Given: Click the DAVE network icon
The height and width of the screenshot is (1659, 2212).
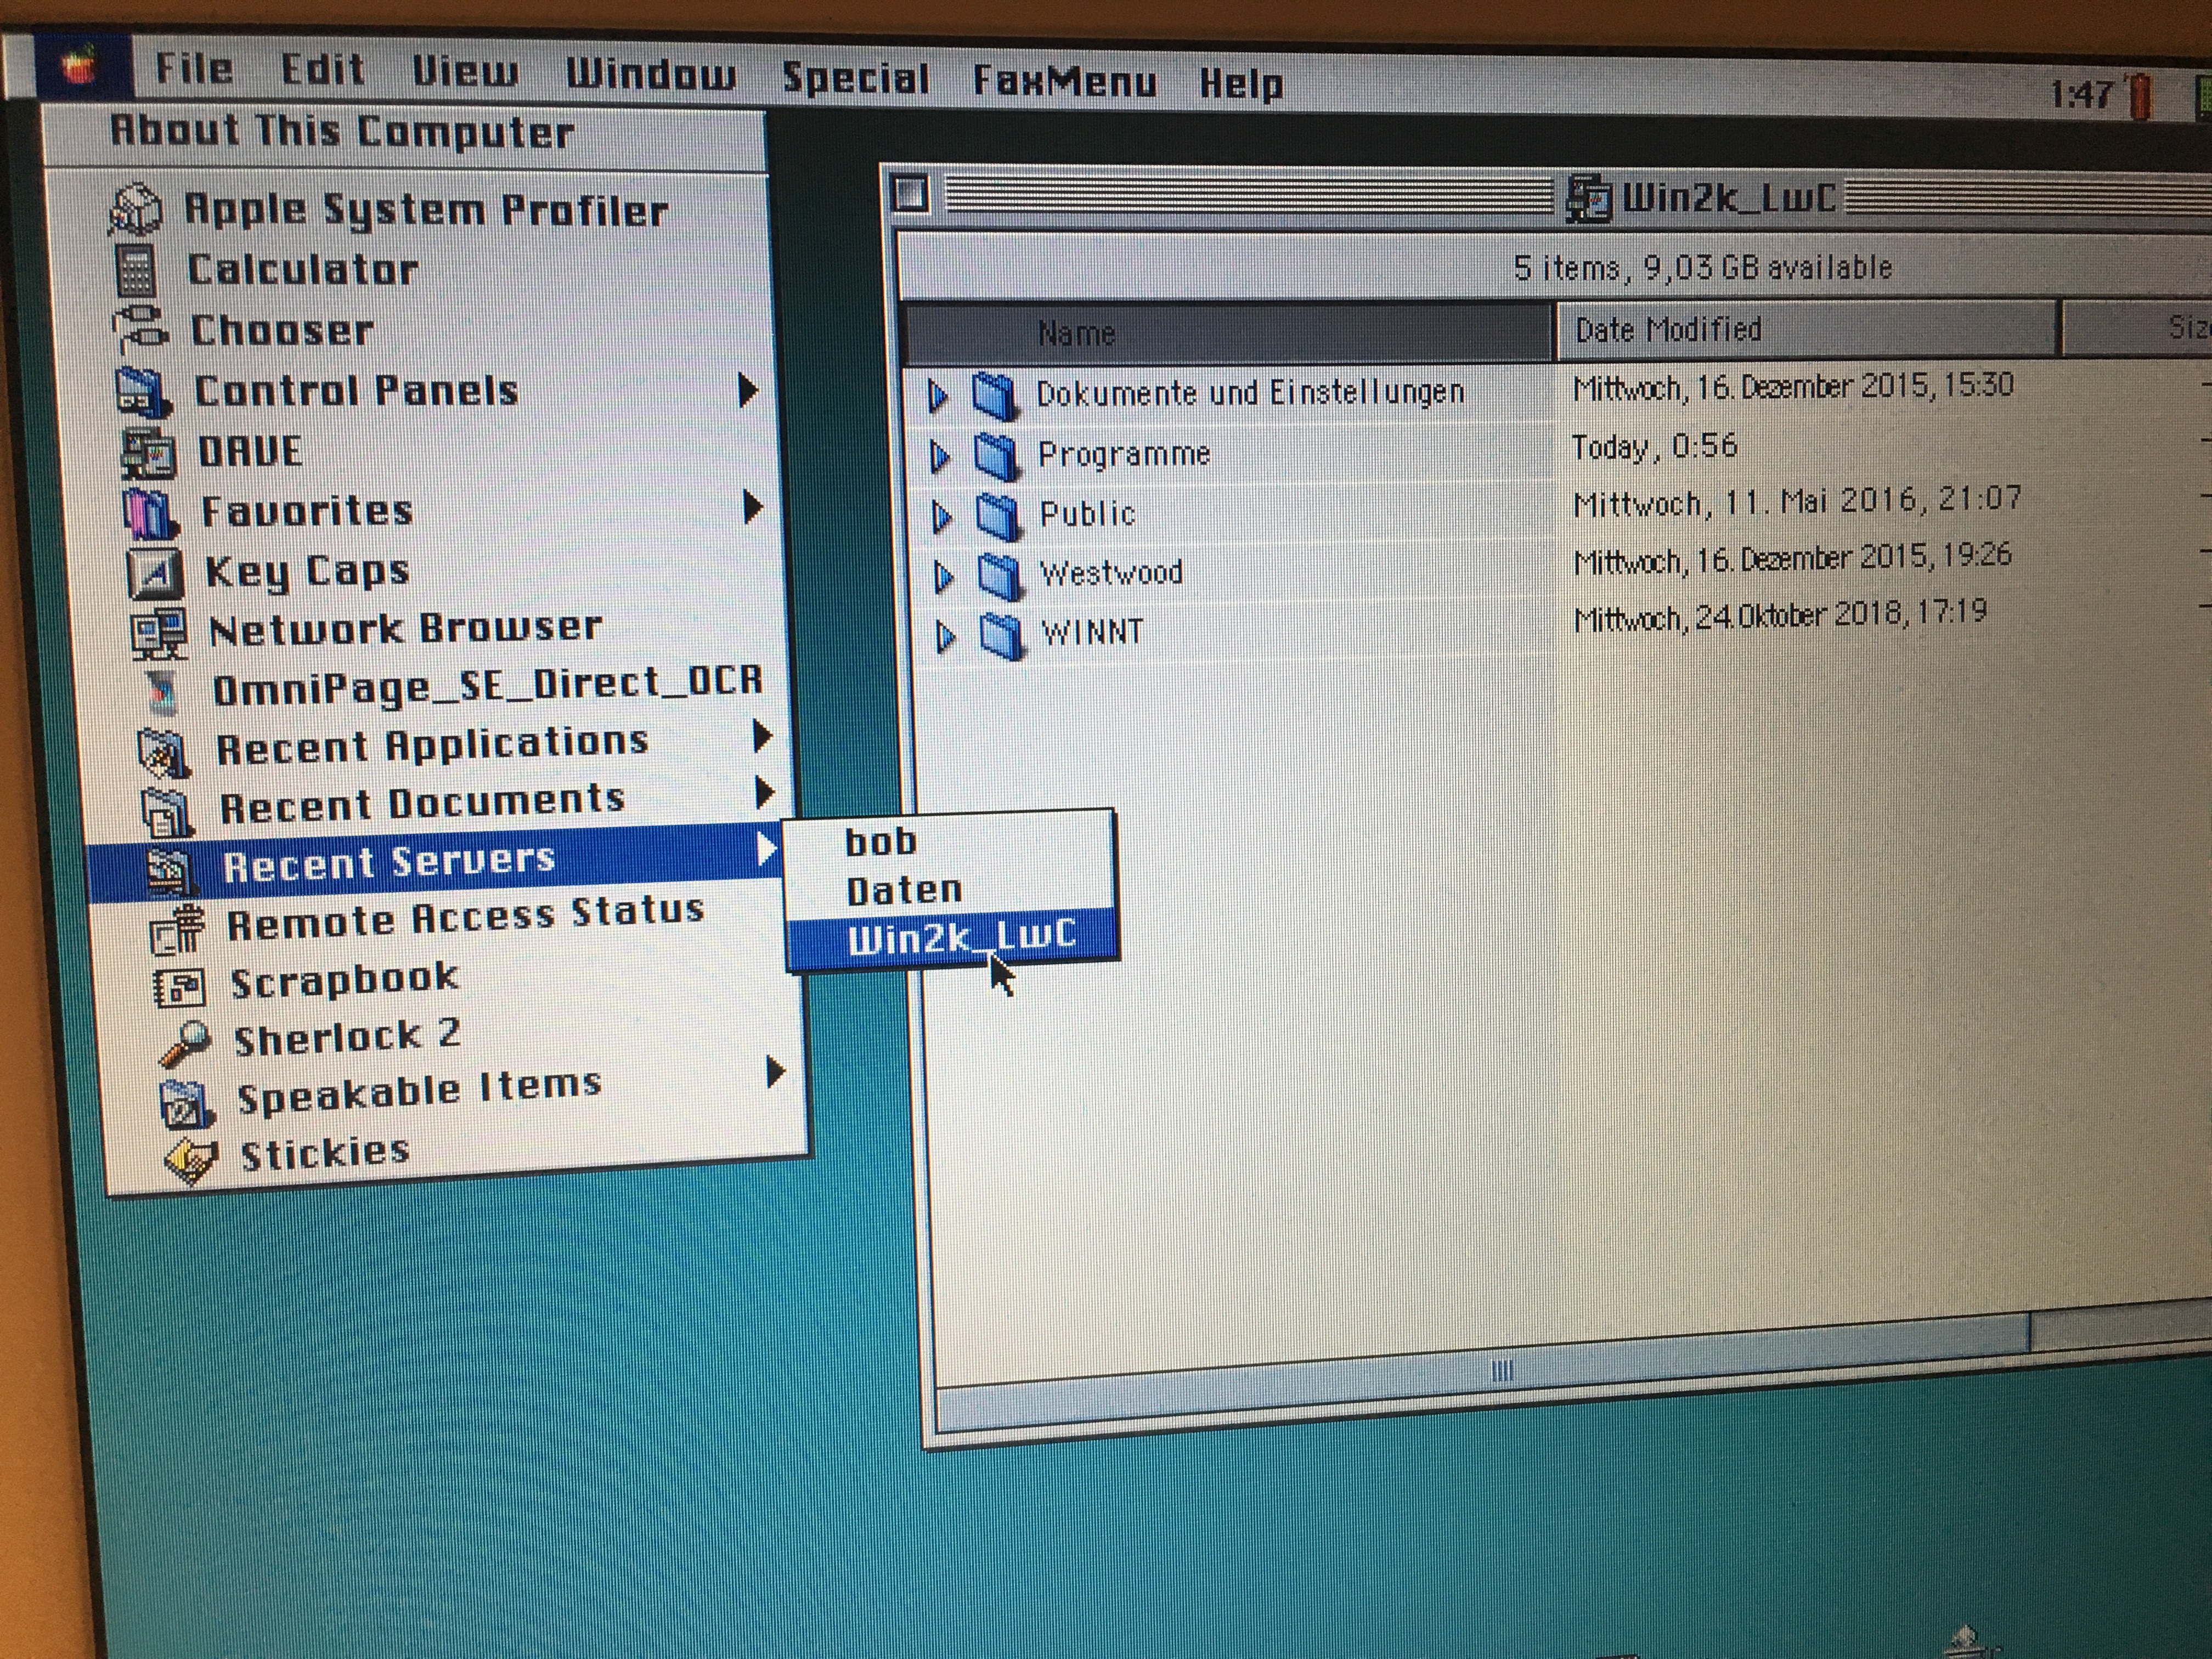Looking at the screenshot, I should [x=148, y=453].
